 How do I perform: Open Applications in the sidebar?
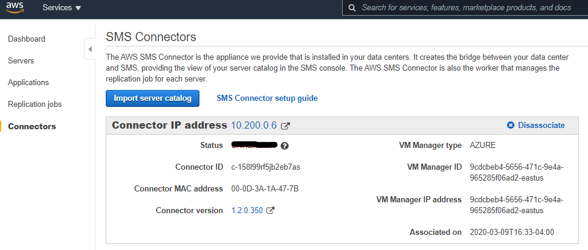(28, 83)
